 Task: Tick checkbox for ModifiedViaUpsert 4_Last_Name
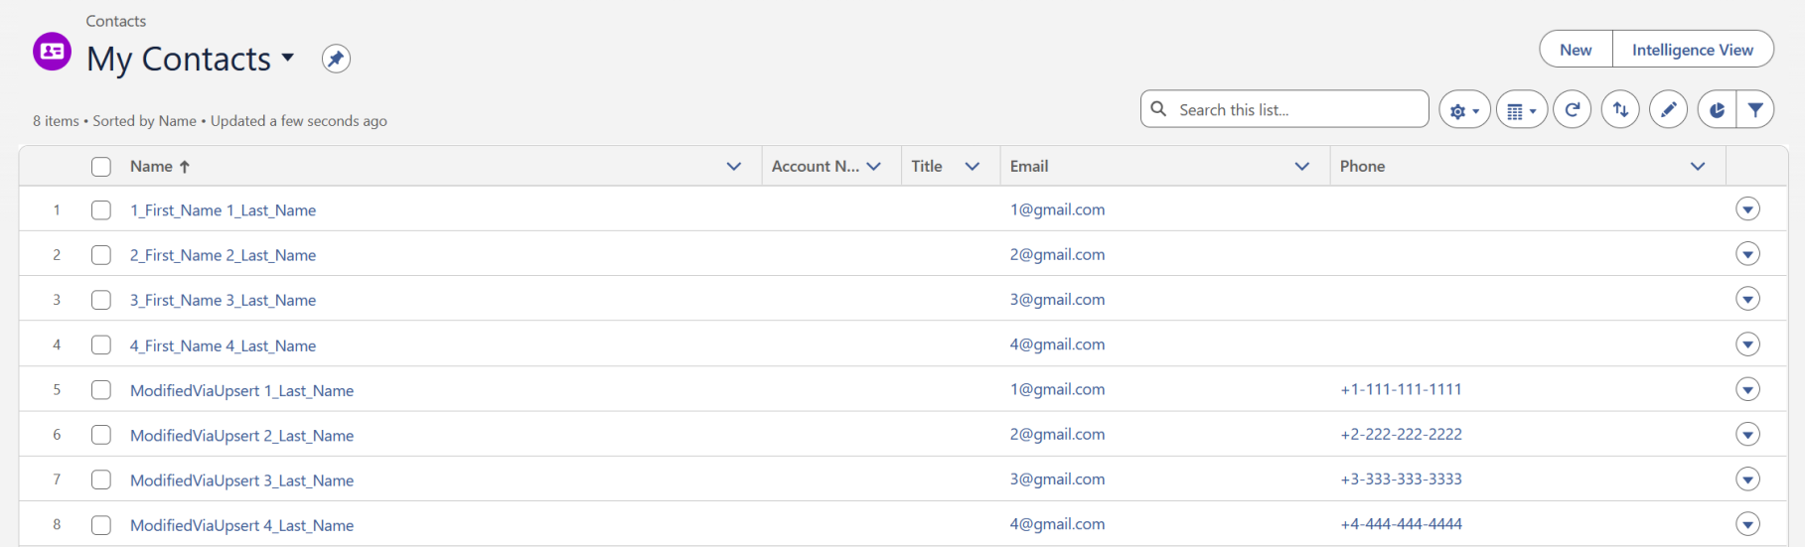pos(101,525)
